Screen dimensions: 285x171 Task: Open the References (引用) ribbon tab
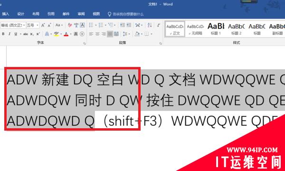click(51, 14)
